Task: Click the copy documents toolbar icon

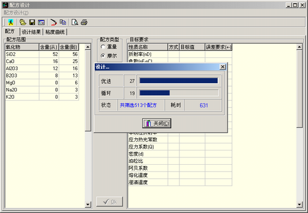Action: click(63, 22)
